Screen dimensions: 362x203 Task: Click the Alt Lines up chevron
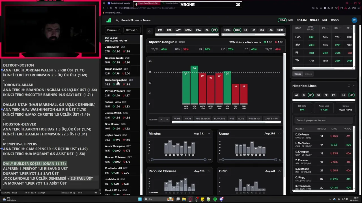(161, 120)
